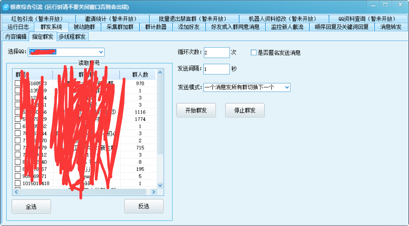Select the 指定群发 sub-tab
Image resolution: width=409 pixels, height=226 pixels.
(43, 37)
